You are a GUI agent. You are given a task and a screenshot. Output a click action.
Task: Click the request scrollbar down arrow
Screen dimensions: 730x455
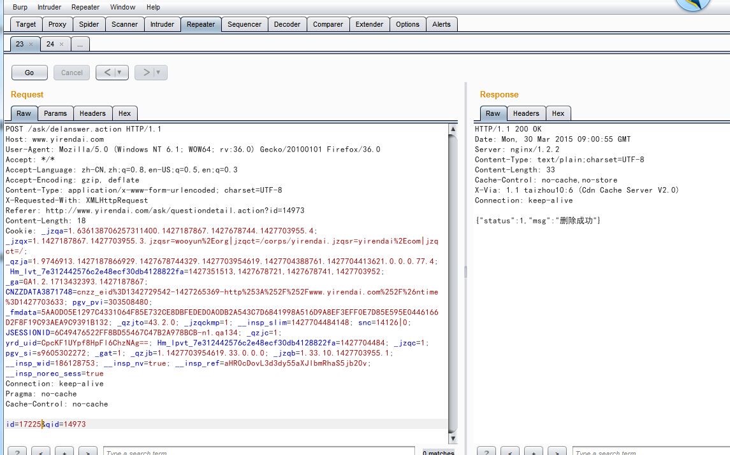(x=453, y=438)
